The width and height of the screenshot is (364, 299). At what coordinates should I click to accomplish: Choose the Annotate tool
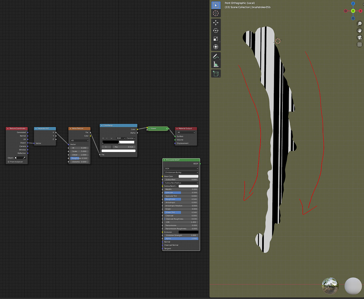pyautogui.click(x=216, y=56)
